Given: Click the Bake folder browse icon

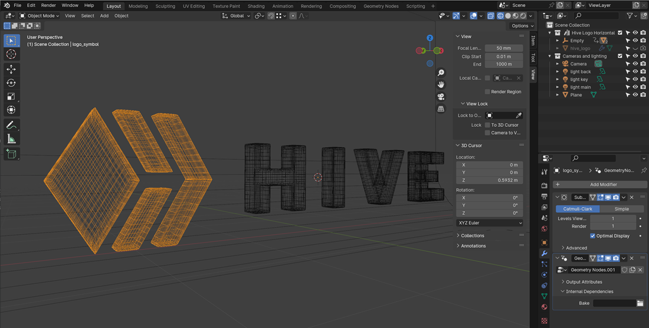Looking at the screenshot, I should (640, 303).
